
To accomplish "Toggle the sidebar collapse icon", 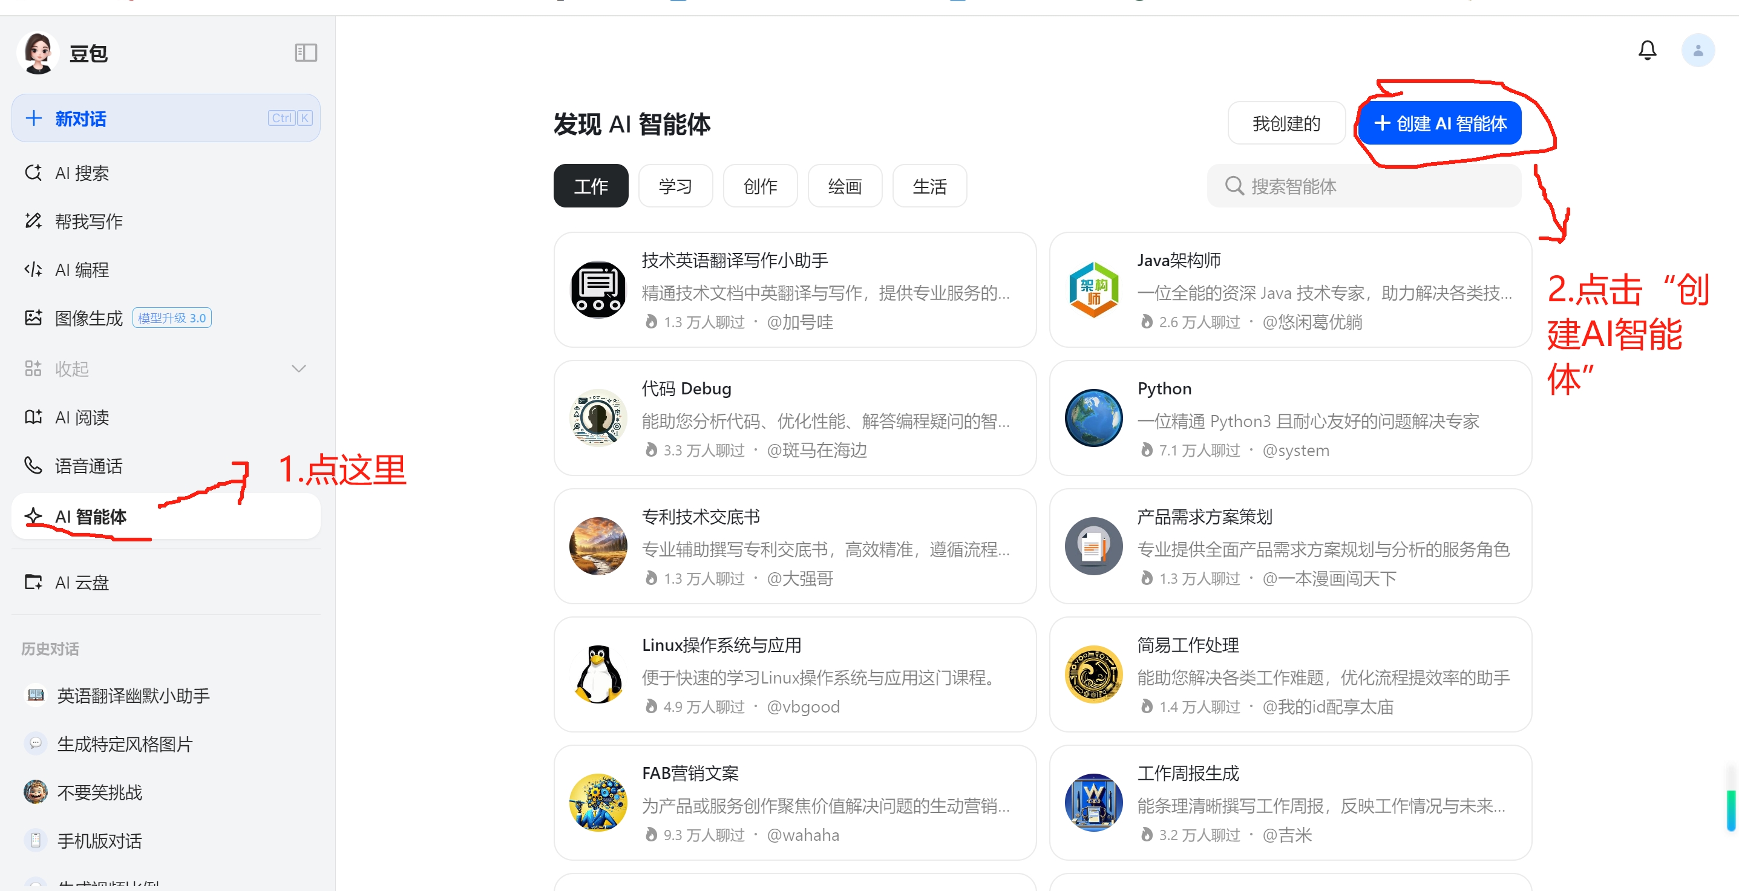I will 306,53.
